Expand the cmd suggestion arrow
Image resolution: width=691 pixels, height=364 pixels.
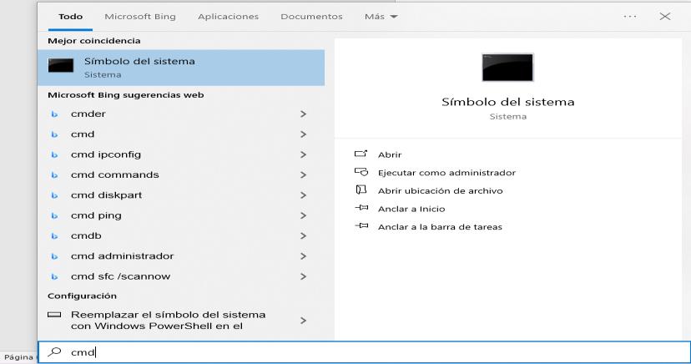303,134
